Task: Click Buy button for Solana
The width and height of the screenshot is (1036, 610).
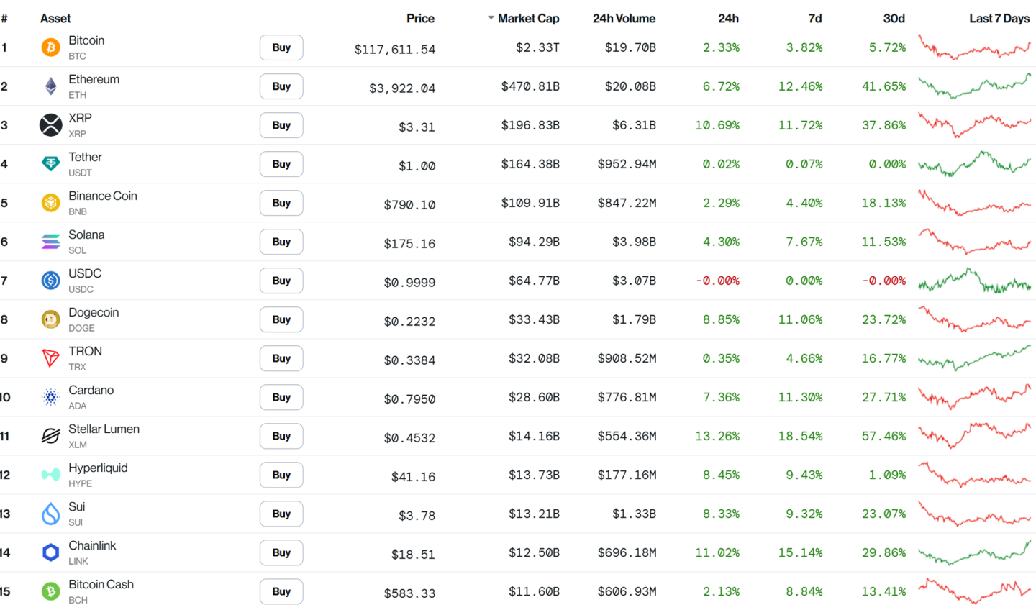Action: click(x=281, y=242)
